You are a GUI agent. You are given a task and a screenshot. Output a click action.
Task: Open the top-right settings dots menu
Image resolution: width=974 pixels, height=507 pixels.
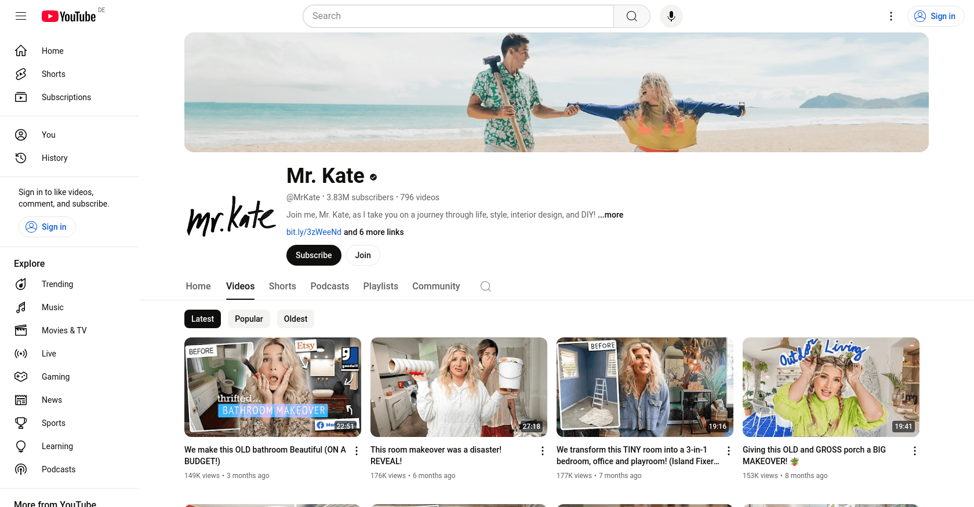point(891,16)
